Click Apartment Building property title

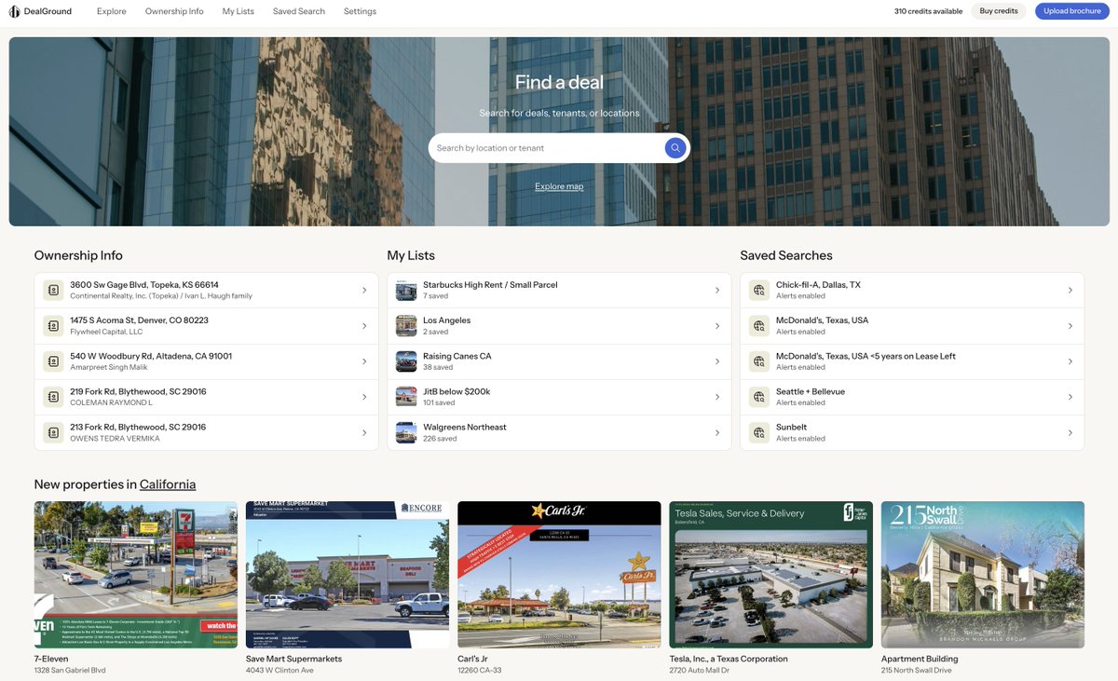pos(920,659)
